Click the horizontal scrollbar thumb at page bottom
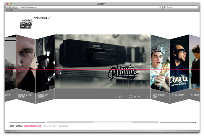204x136 pixels. (x=113, y=122)
